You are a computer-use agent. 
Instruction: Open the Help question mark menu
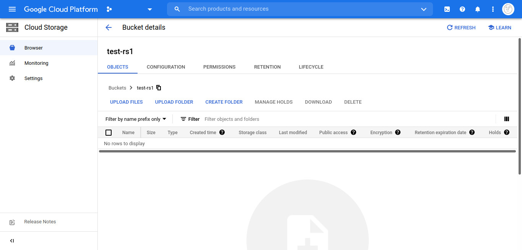click(462, 9)
